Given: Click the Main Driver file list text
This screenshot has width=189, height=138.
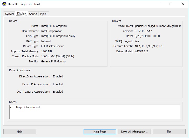Looking at the screenshot, I should pos(158,26).
